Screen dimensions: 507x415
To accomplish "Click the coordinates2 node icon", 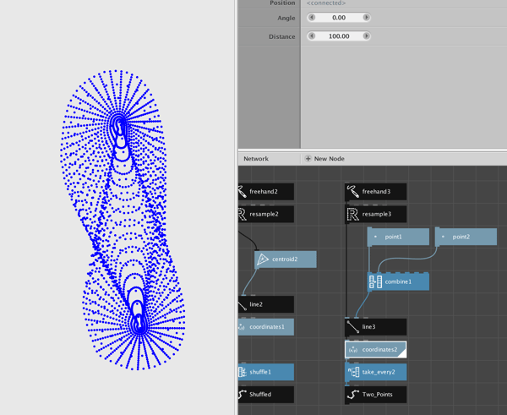I will [352, 349].
